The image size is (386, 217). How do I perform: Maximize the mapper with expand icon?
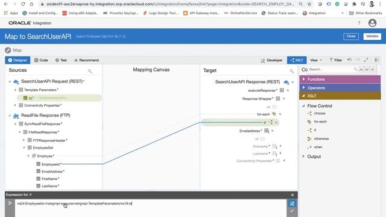pos(366,60)
